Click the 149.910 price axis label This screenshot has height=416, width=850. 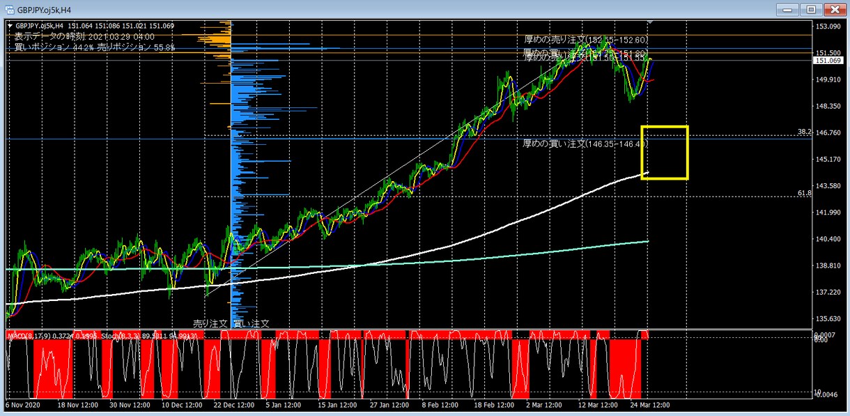(827, 79)
